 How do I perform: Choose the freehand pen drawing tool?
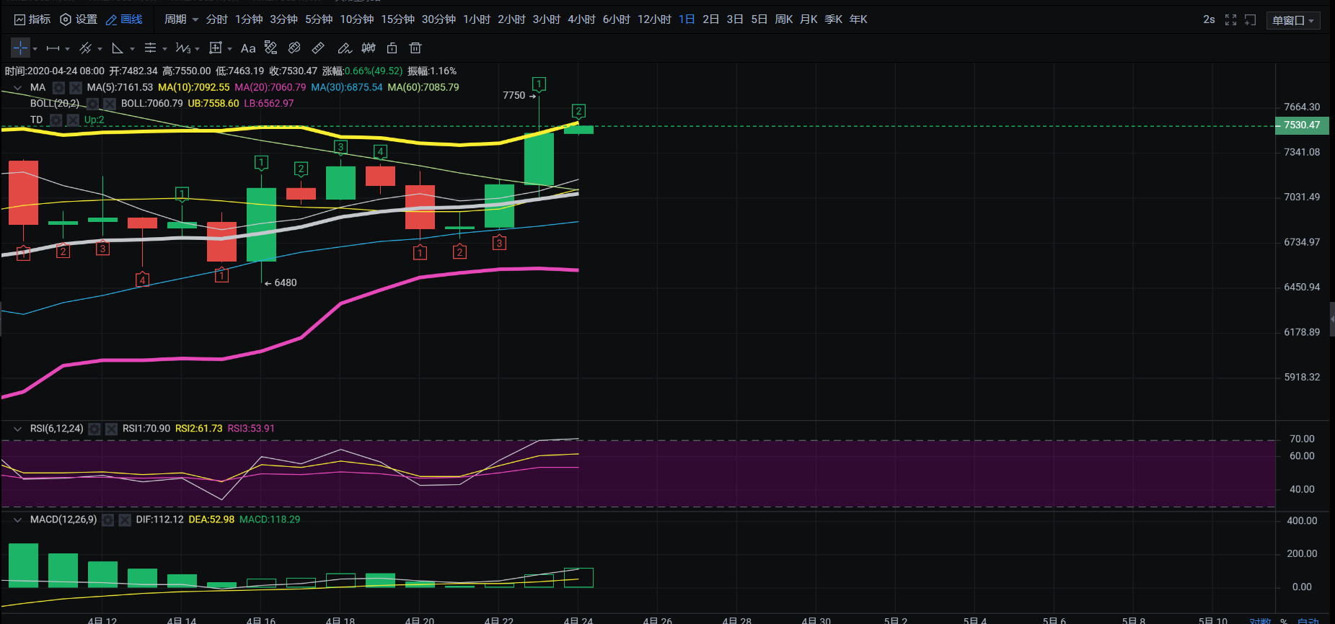coord(344,48)
